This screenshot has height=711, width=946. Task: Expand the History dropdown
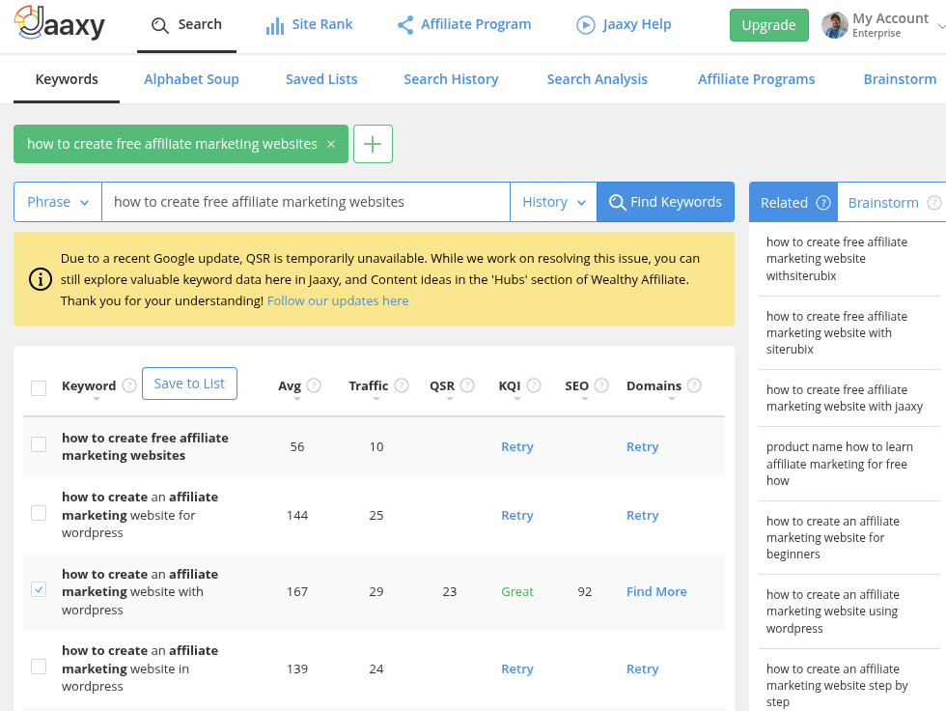(x=553, y=202)
